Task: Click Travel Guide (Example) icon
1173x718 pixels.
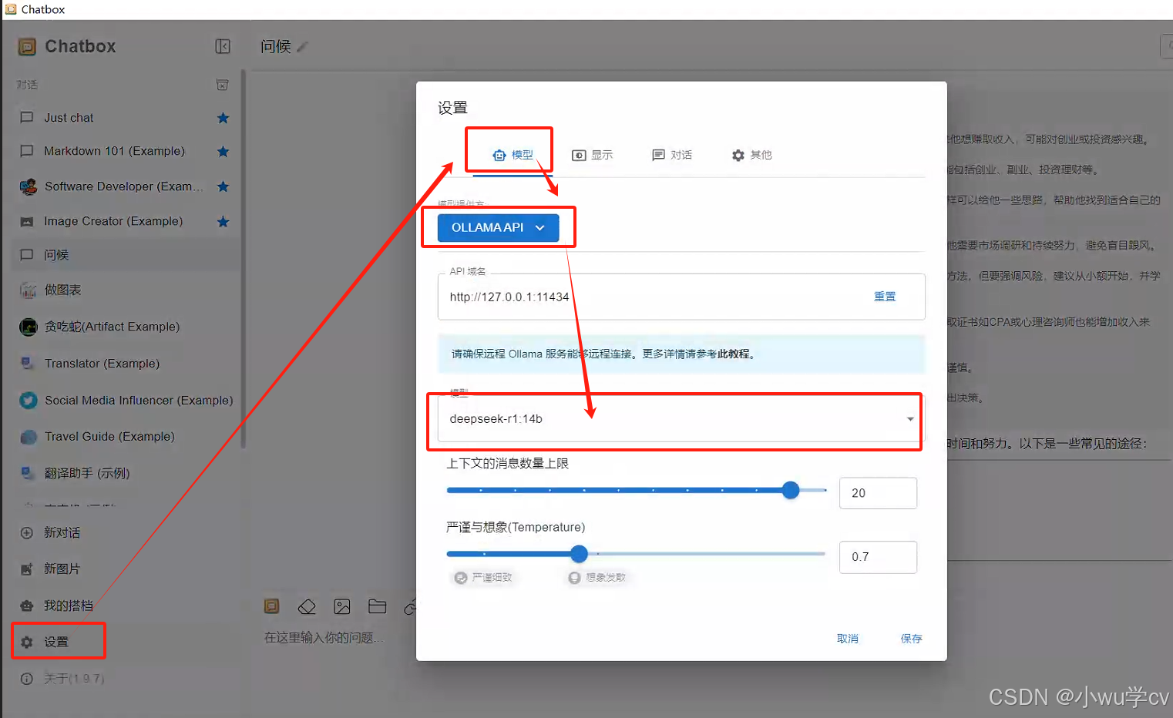Action: click(28, 437)
